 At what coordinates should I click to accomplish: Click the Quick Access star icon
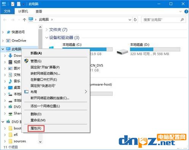tap(8, 32)
